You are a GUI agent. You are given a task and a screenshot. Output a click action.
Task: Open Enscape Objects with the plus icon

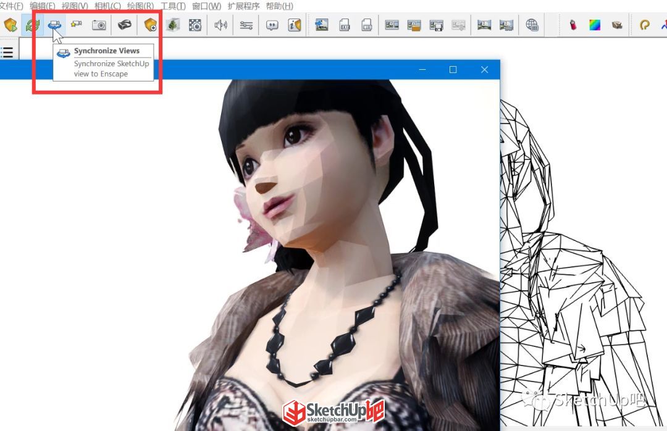pos(150,25)
